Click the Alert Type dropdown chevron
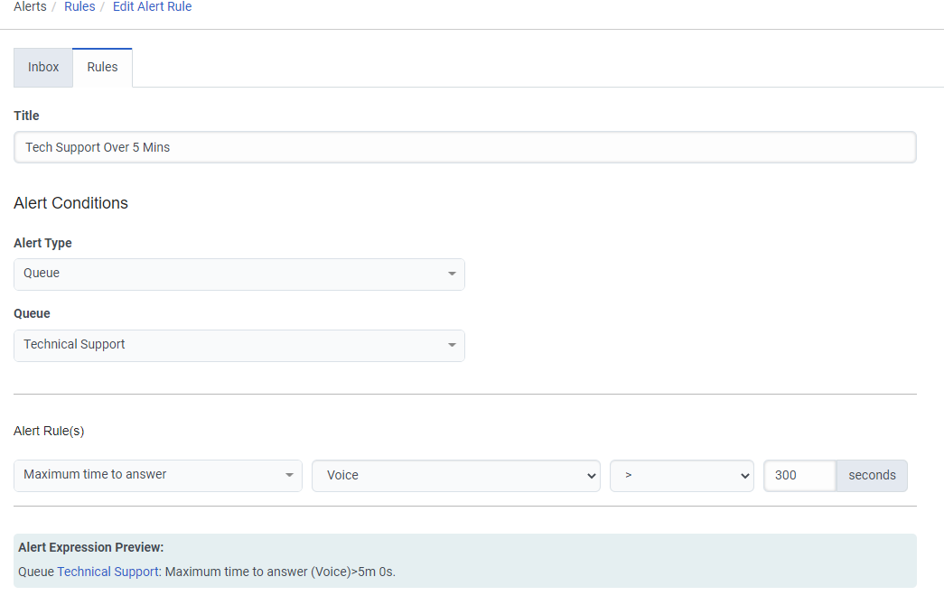Viewport: 944px width, 614px height. click(452, 274)
